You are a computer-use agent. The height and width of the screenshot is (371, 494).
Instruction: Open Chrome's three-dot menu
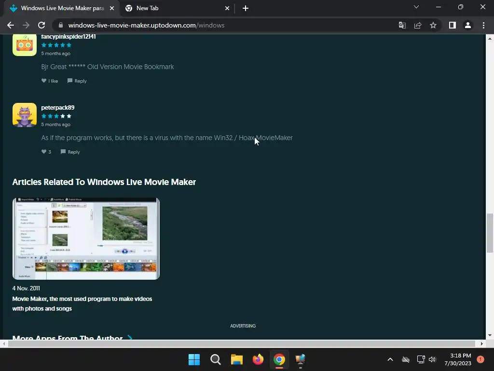(x=483, y=25)
